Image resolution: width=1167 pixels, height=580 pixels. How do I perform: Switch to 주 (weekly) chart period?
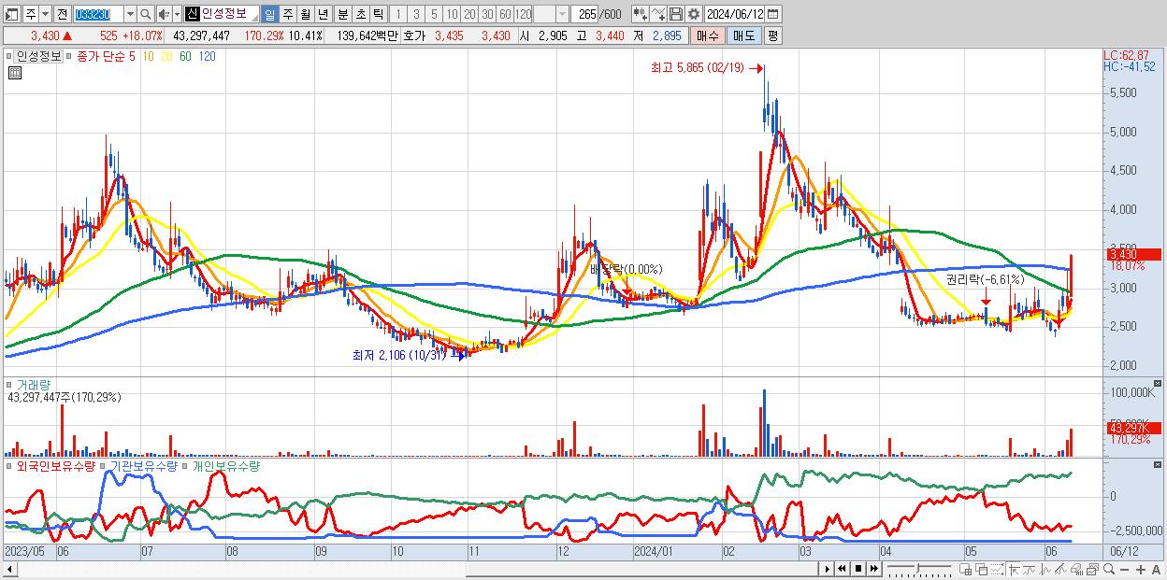click(x=287, y=14)
